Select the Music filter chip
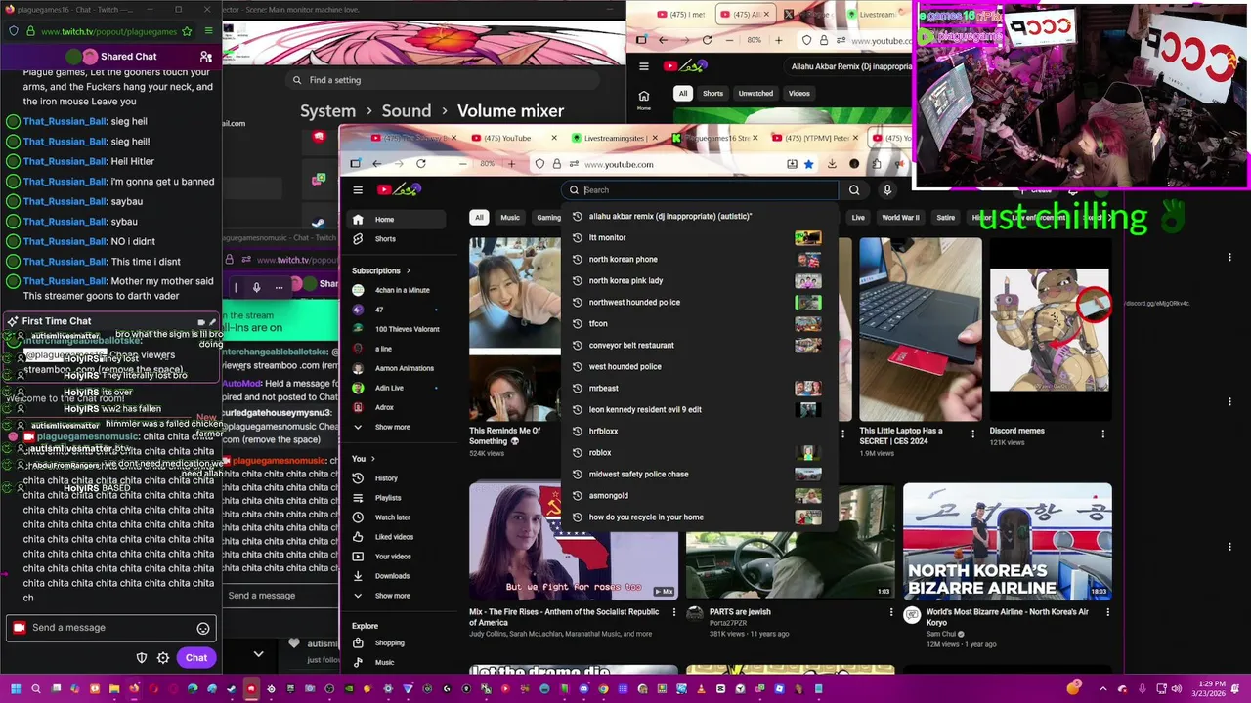The image size is (1251, 703). coord(510,218)
